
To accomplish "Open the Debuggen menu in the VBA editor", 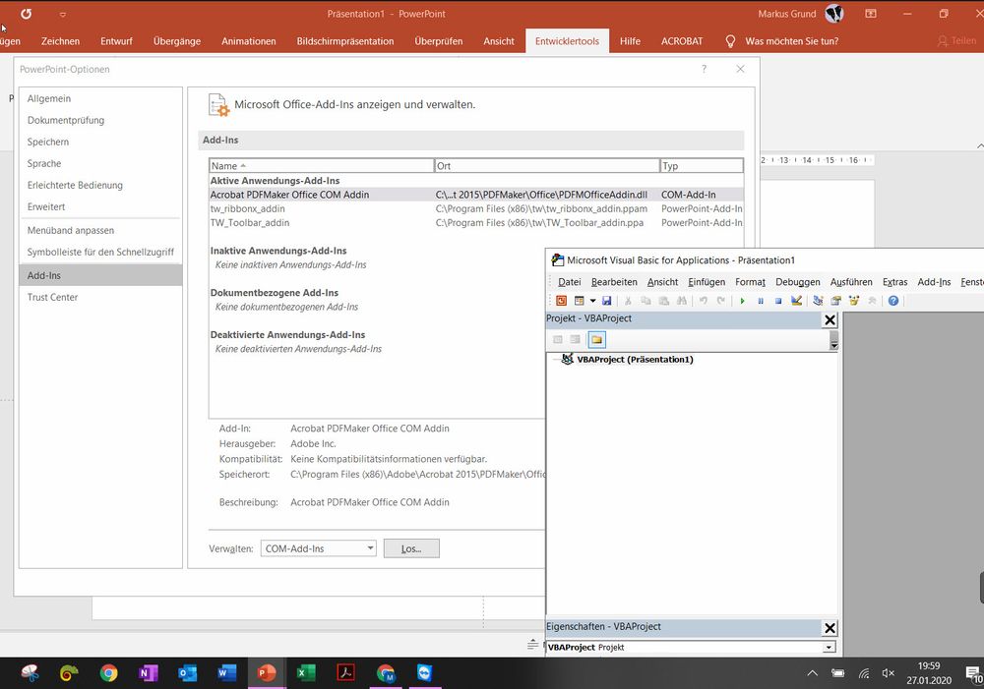I will tap(798, 282).
